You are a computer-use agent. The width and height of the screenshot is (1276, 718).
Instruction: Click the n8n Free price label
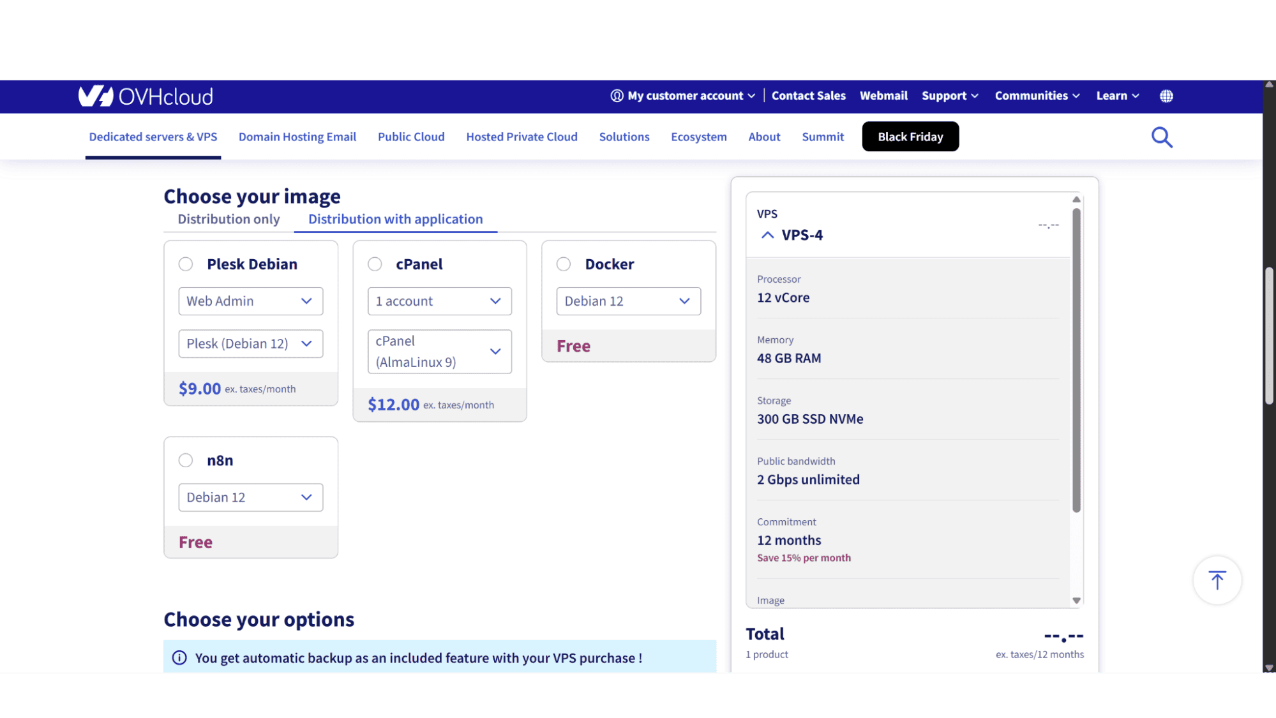click(x=195, y=542)
